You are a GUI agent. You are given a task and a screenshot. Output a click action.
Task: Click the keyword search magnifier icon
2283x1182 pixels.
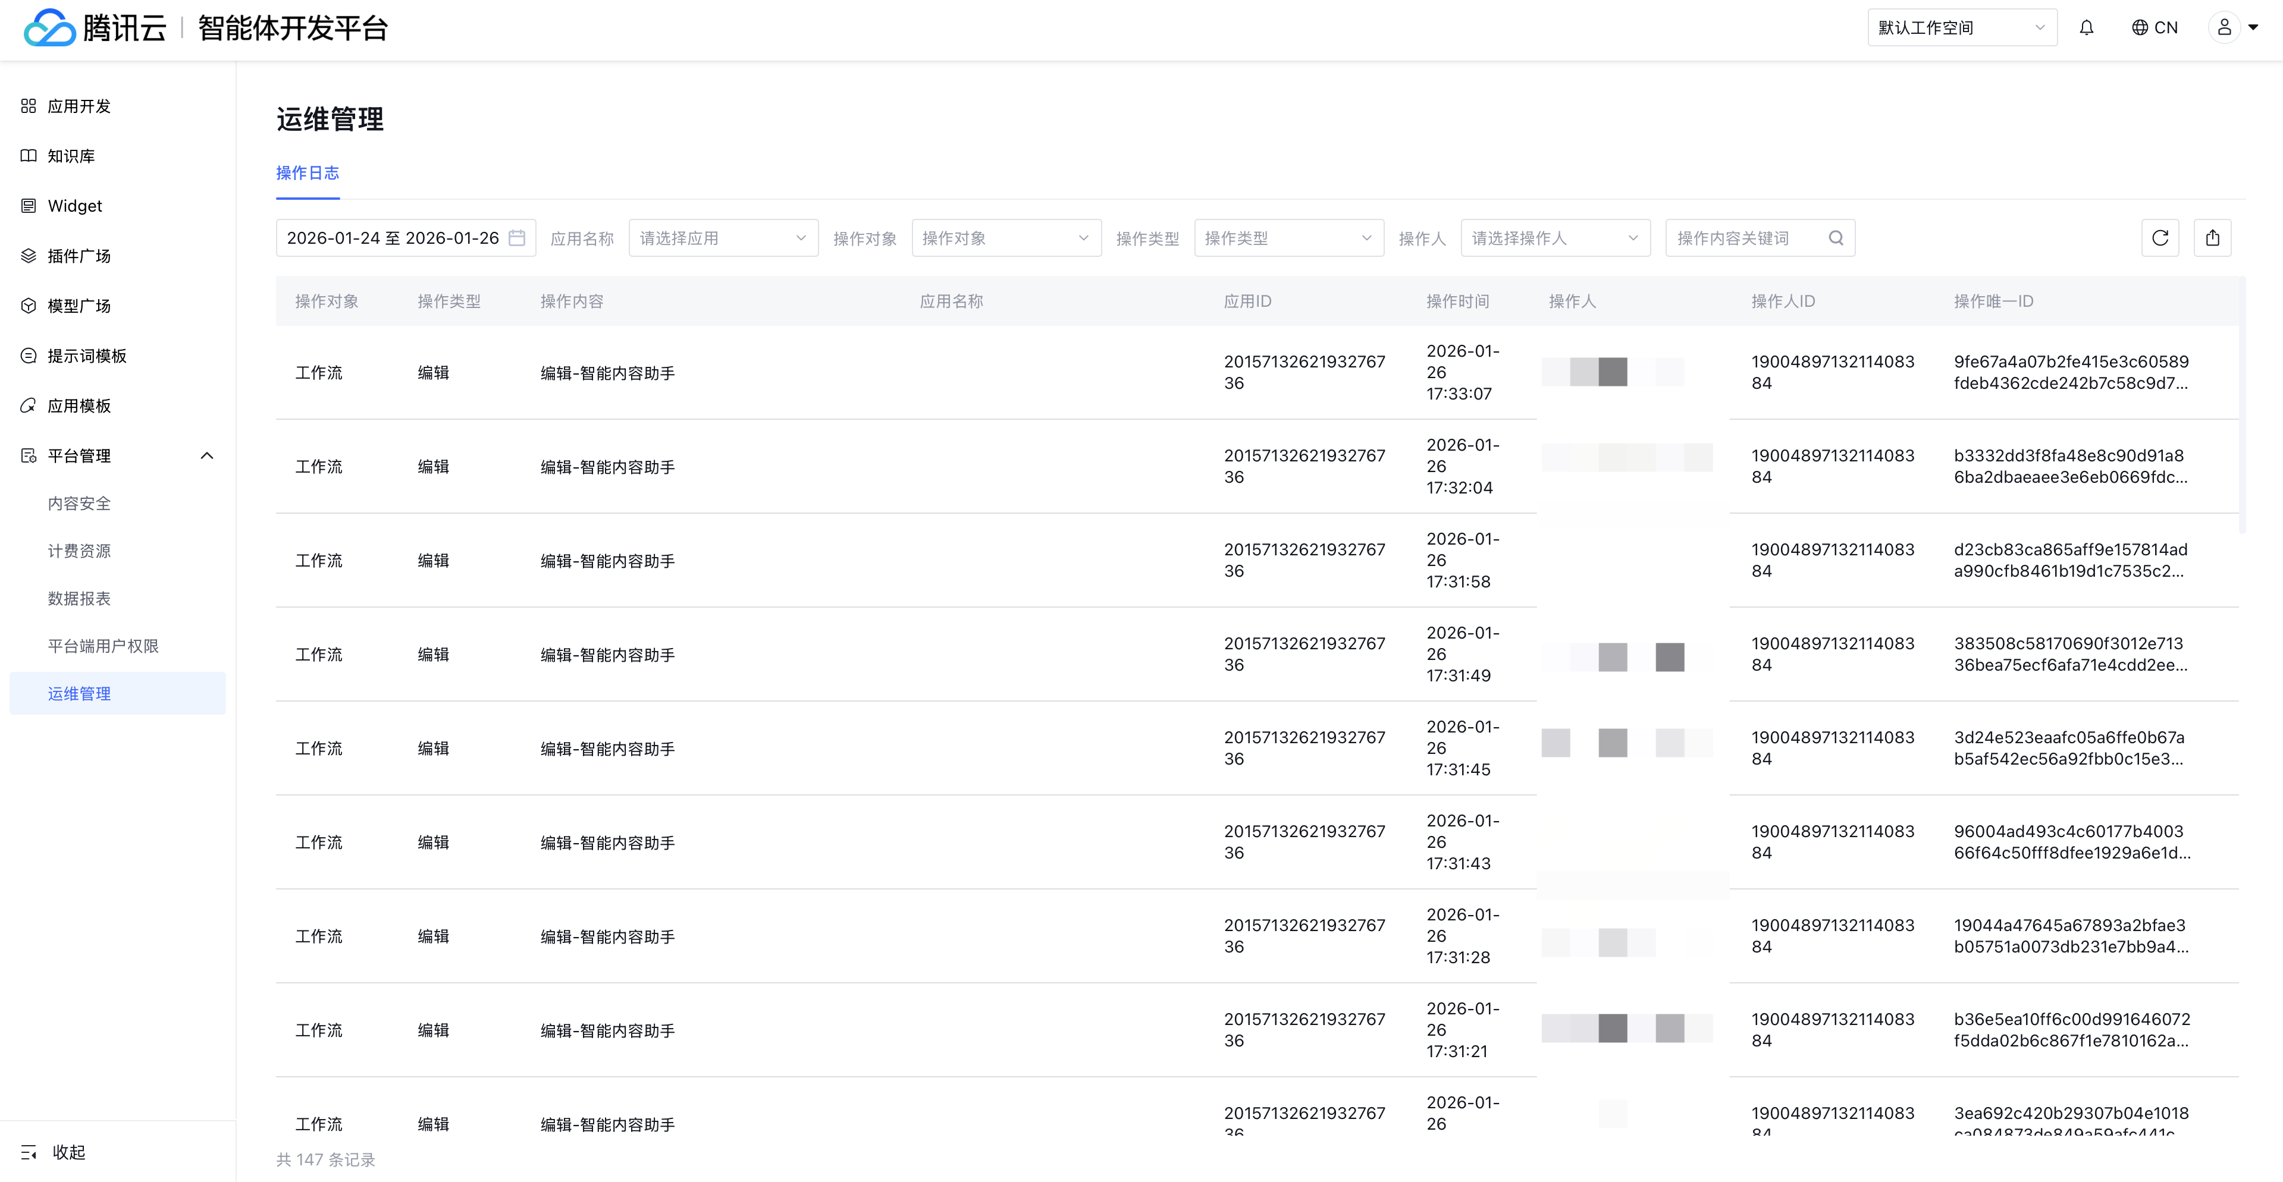click(1836, 238)
